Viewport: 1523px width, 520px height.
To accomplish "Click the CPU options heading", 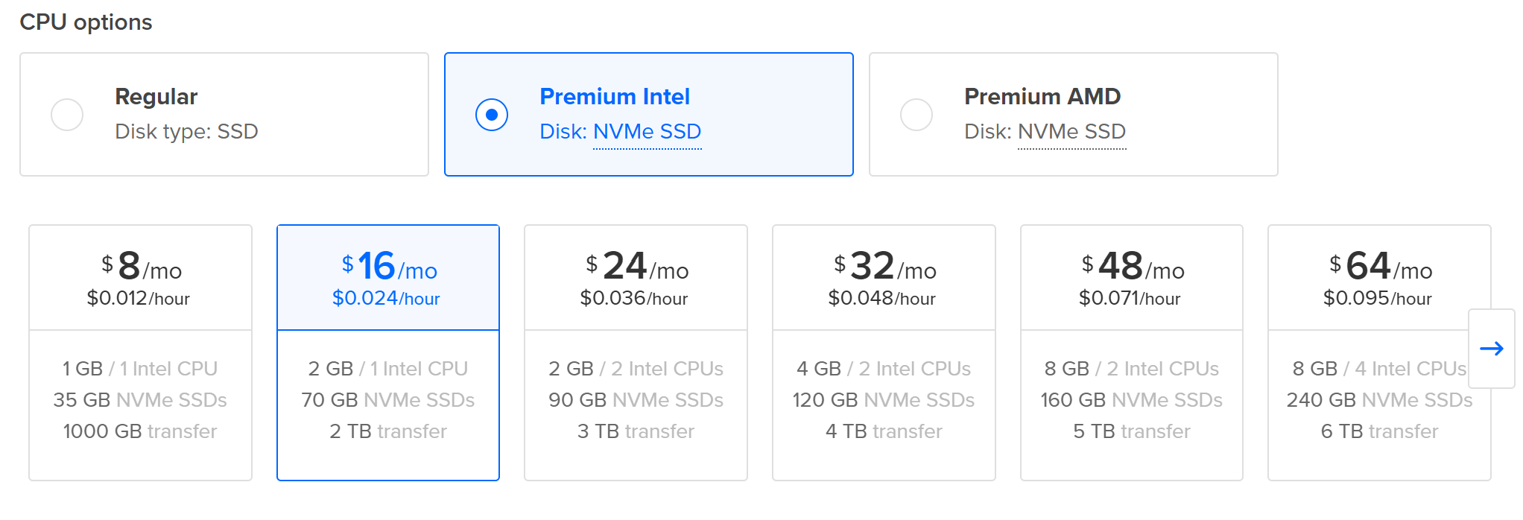I will 86,22.
